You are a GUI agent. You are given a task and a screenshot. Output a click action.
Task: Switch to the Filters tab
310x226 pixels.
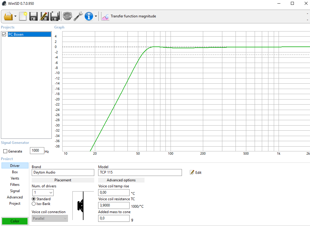point(15,185)
